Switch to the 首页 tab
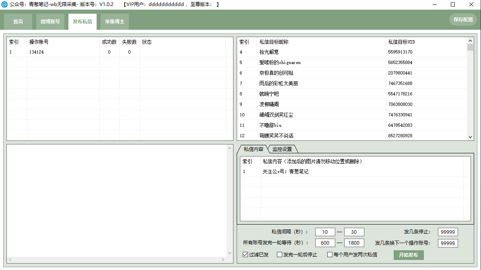This screenshot has height=270, width=481. coord(17,21)
